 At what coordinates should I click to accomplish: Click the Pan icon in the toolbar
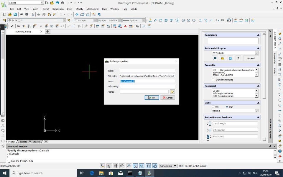coord(77,14)
